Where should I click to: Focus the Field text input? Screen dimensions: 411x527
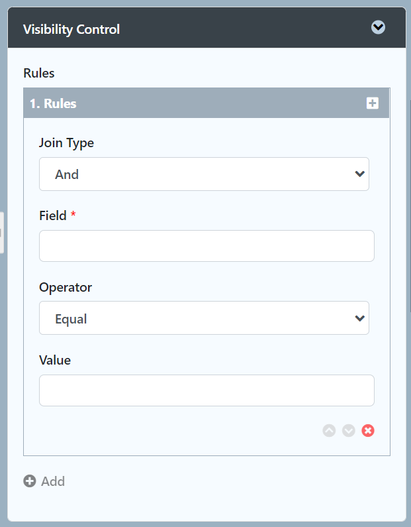pyautogui.click(x=206, y=246)
